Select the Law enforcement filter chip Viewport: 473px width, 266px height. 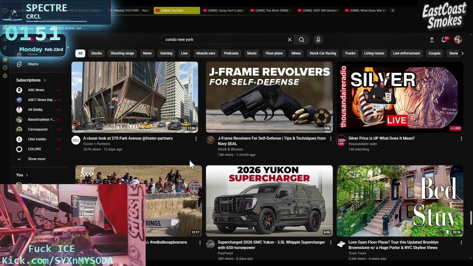406,53
